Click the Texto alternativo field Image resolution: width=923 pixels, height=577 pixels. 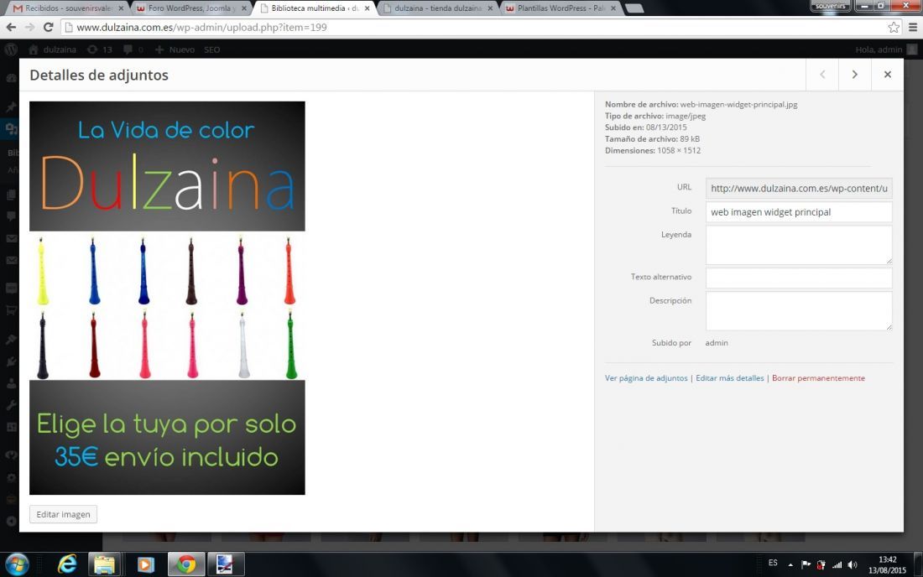point(799,278)
